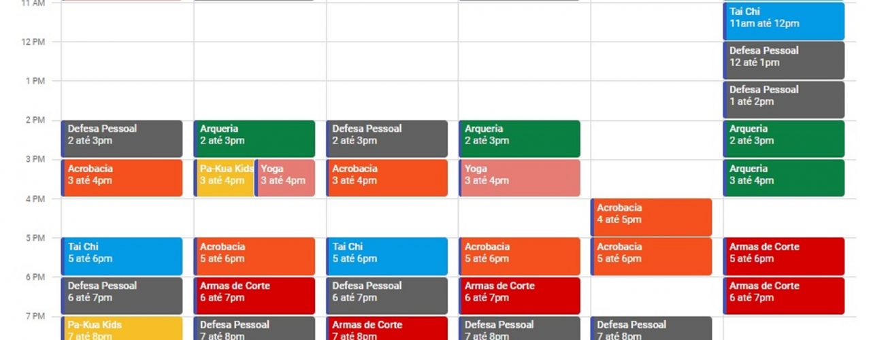871x340 pixels.
Task: Open the Tai Chi 11am até 12pm event
Action: (x=784, y=20)
